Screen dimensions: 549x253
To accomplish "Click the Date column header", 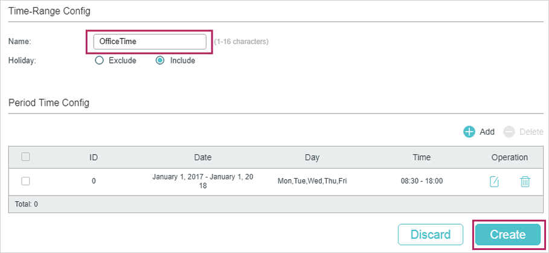I will click(x=203, y=158).
